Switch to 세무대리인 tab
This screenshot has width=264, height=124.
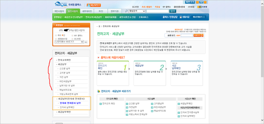click(x=87, y=11)
